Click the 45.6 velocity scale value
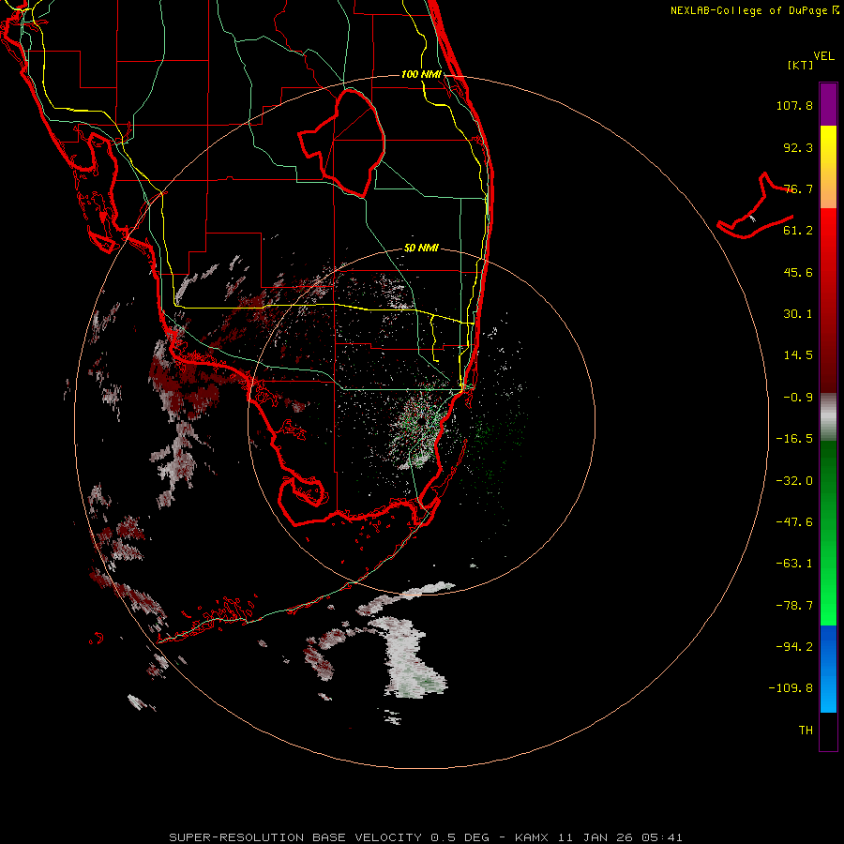 pos(798,272)
